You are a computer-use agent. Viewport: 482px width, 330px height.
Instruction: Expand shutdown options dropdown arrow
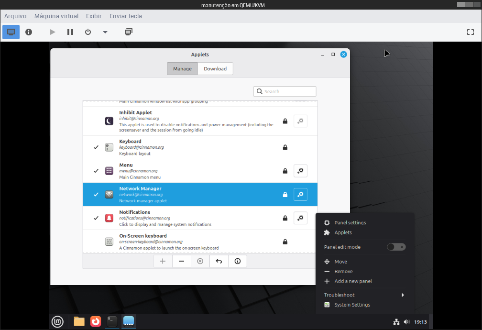105,32
